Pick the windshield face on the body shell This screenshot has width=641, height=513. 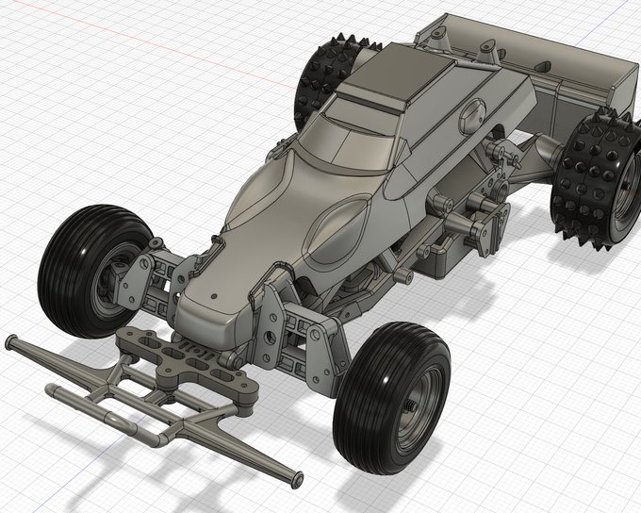tap(350, 143)
